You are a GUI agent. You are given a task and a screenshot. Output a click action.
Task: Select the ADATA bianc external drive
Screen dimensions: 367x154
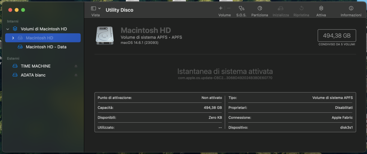click(x=33, y=75)
